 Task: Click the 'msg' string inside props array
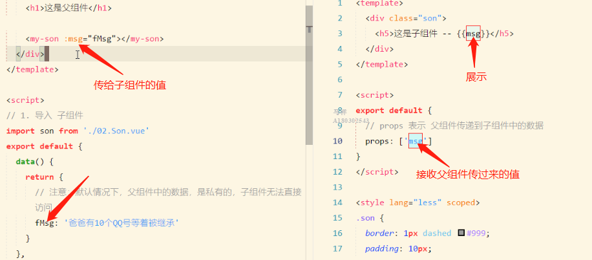coord(416,141)
